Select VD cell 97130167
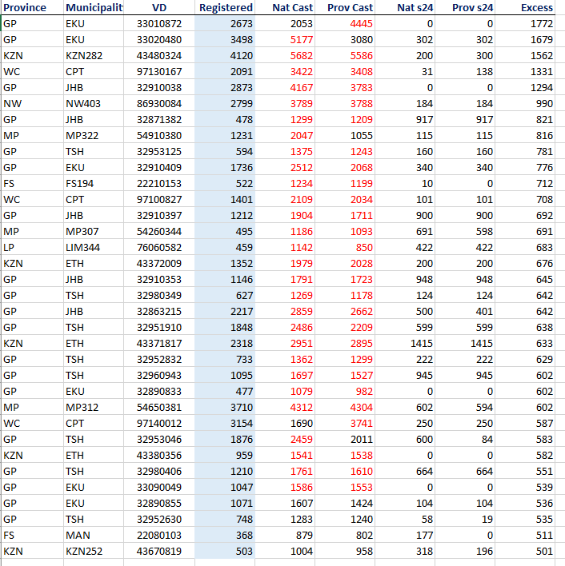 [159, 71]
